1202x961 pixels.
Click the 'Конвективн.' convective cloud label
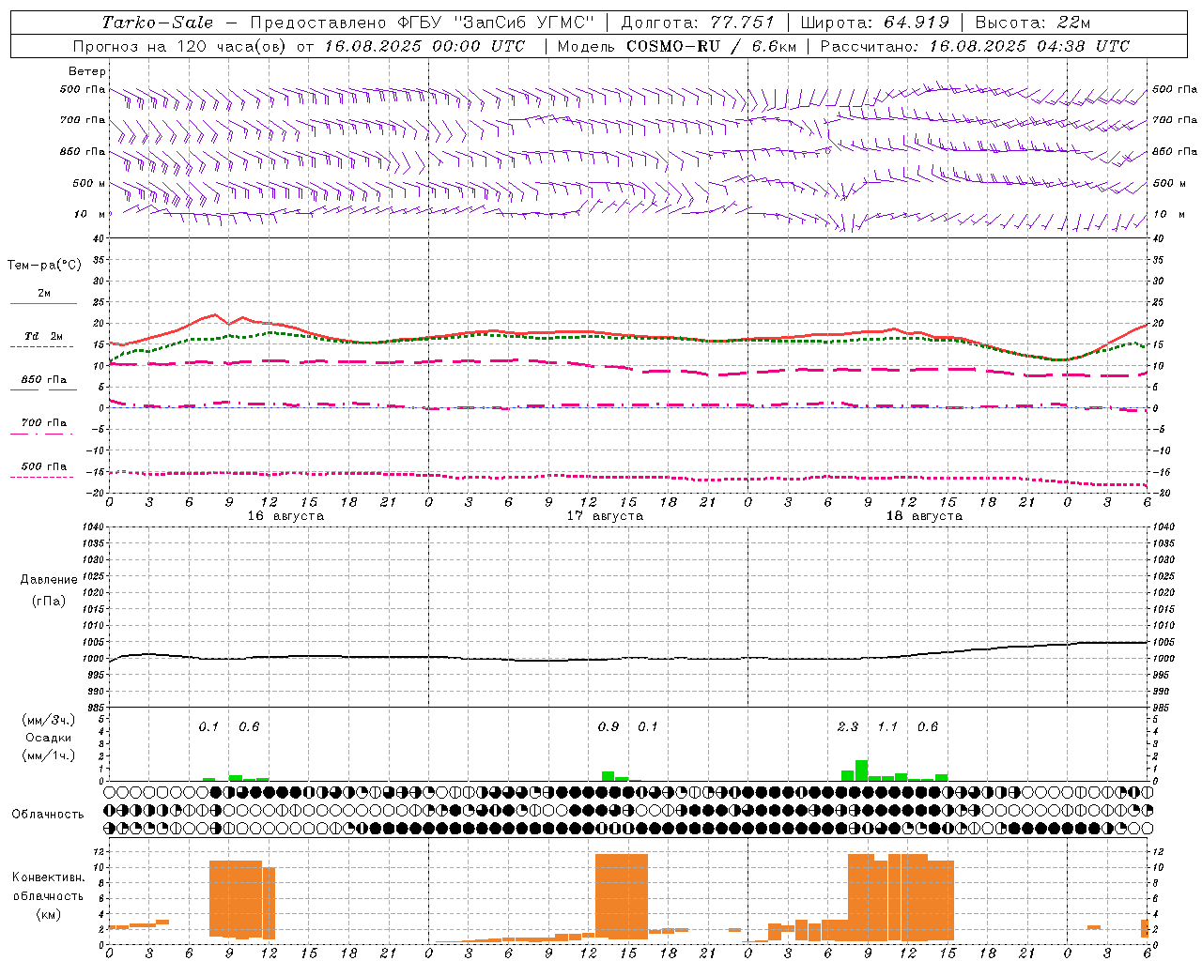[x=48, y=877]
